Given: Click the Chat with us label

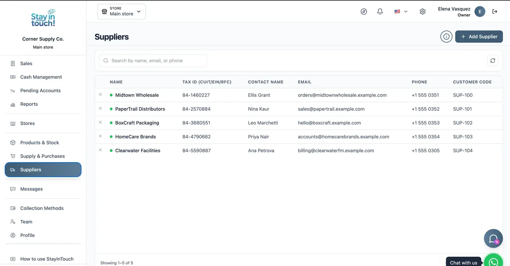Looking at the screenshot, I should pos(463,262).
